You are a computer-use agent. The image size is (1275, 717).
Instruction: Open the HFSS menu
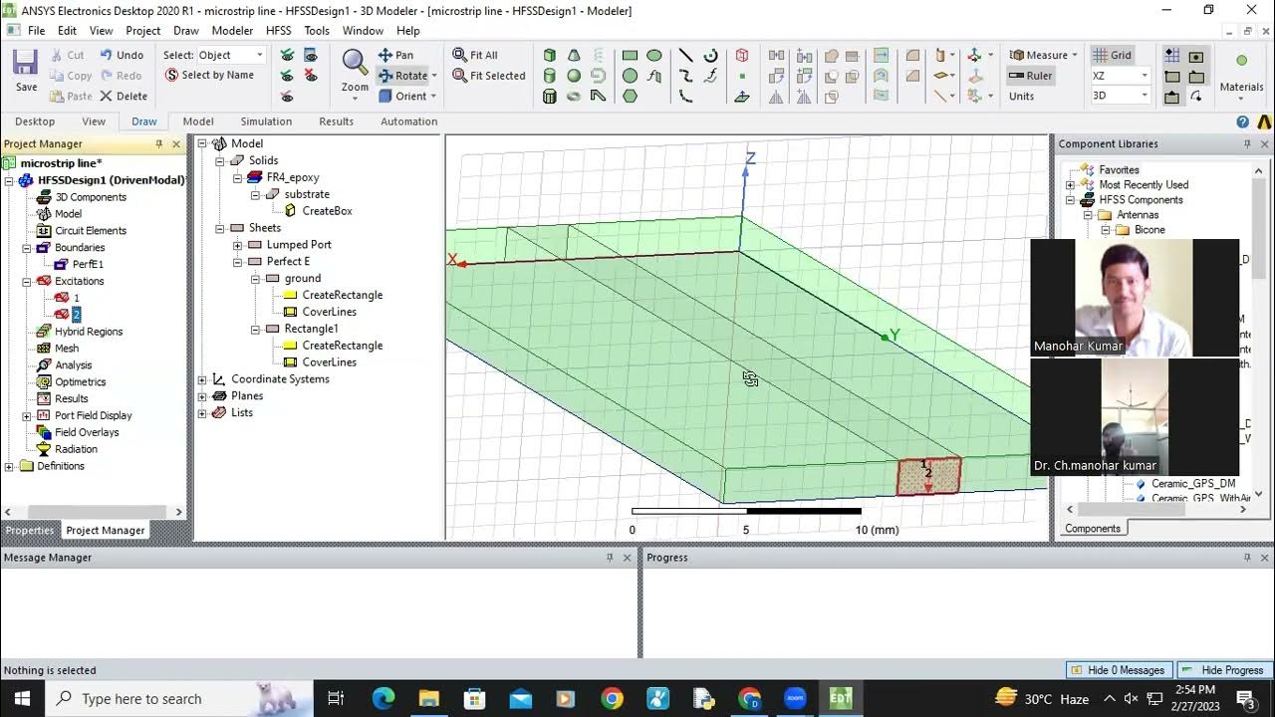coord(278,31)
